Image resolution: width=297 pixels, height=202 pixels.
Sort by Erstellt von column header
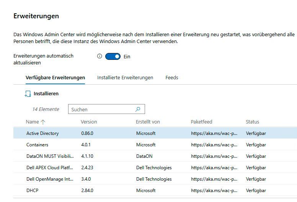click(x=148, y=122)
